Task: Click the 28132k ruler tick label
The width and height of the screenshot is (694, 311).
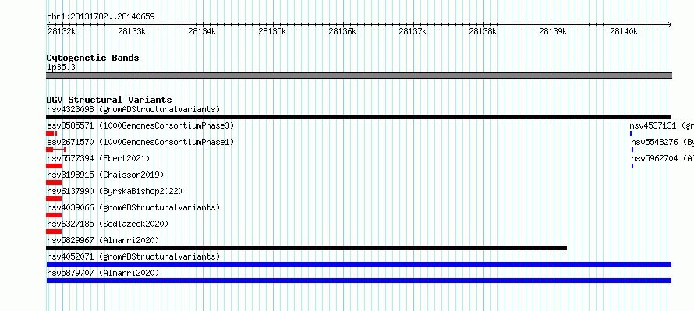Action: (62, 31)
